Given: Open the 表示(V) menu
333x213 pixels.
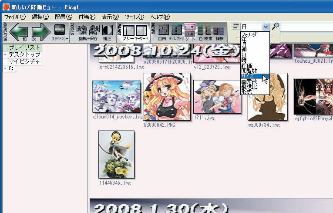Looking at the screenshot, I should pos(110,17).
